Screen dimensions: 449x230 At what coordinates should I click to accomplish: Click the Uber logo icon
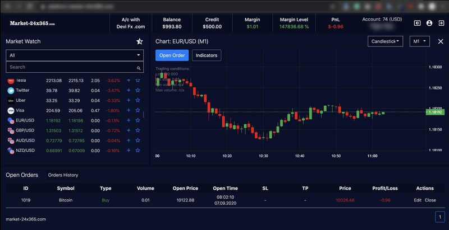(11, 101)
